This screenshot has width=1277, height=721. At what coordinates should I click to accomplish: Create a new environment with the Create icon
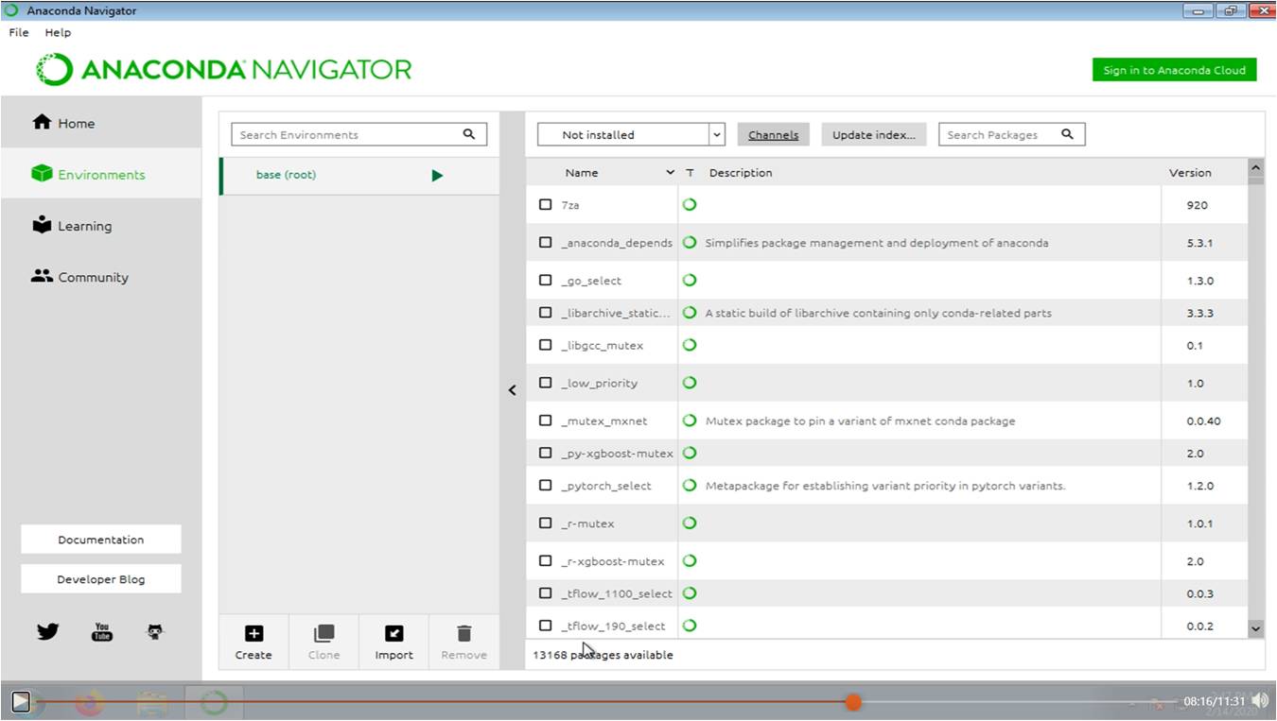click(x=253, y=632)
